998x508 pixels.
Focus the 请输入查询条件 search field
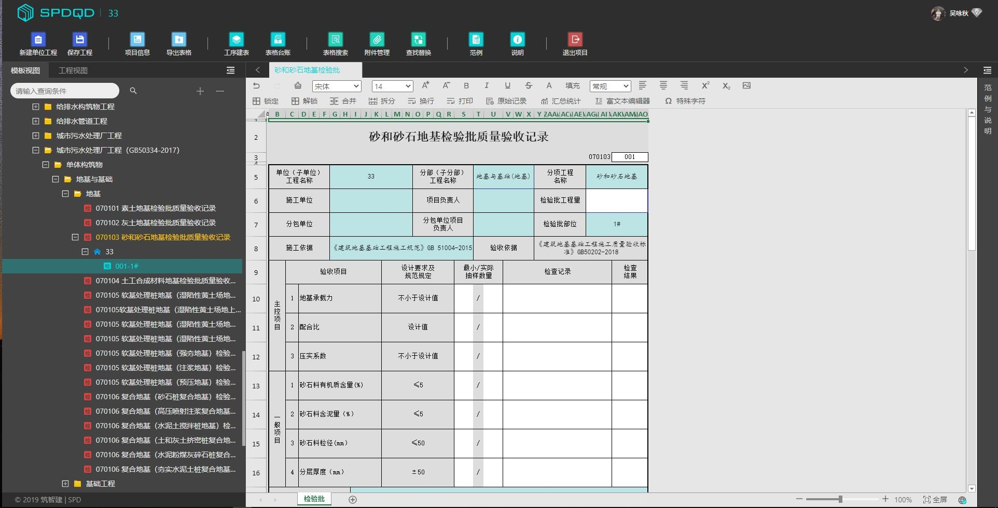click(x=65, y=91)
